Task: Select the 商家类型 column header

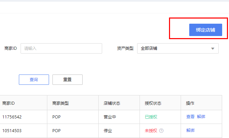Action: pyautogui.click(x=60, y=103)
